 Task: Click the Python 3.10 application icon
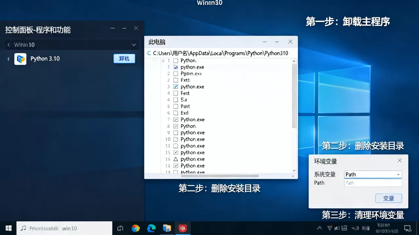(20, 59)
